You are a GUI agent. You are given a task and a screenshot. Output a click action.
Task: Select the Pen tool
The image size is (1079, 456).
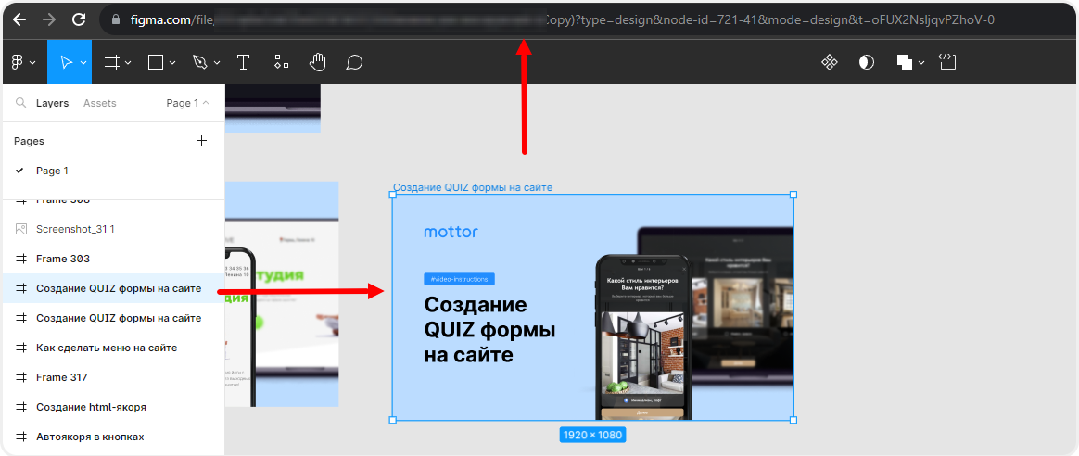click(199, 62)
